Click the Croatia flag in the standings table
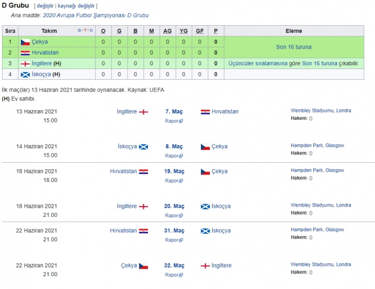 25,52
